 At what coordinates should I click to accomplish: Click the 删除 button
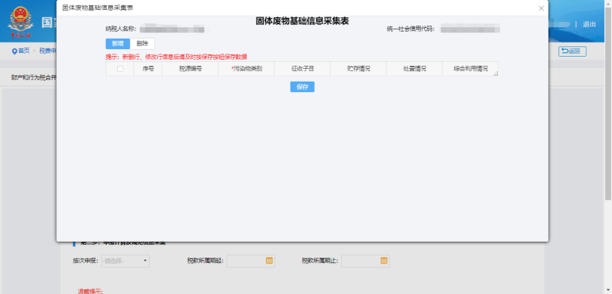[x=142, y=44]
